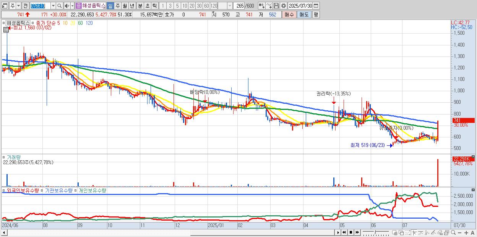
Task: Select the 30 interval button
Action: coord(199,6)
